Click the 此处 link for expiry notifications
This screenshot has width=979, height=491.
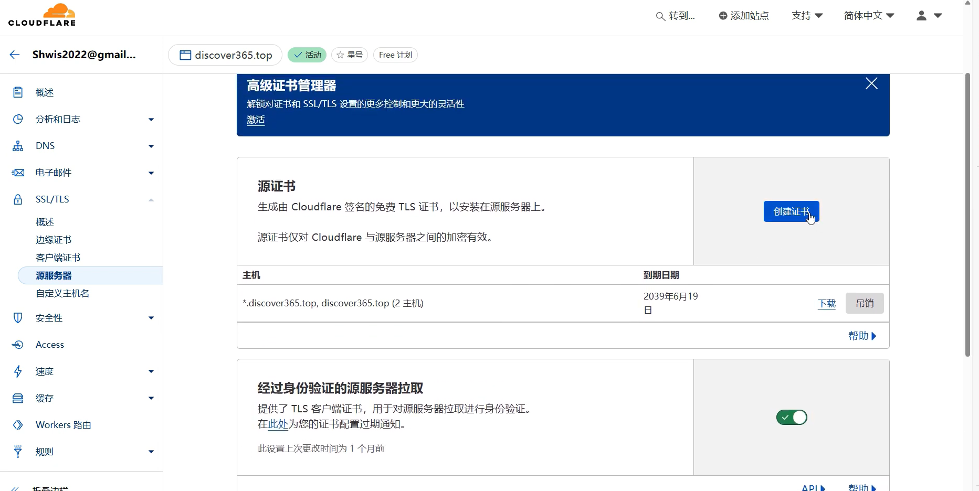point(278,424)
